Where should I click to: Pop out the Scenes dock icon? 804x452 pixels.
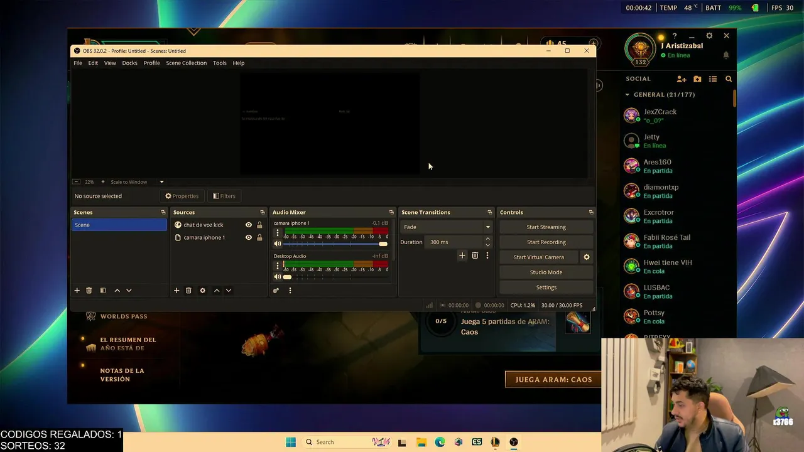(x=163, y=212)
